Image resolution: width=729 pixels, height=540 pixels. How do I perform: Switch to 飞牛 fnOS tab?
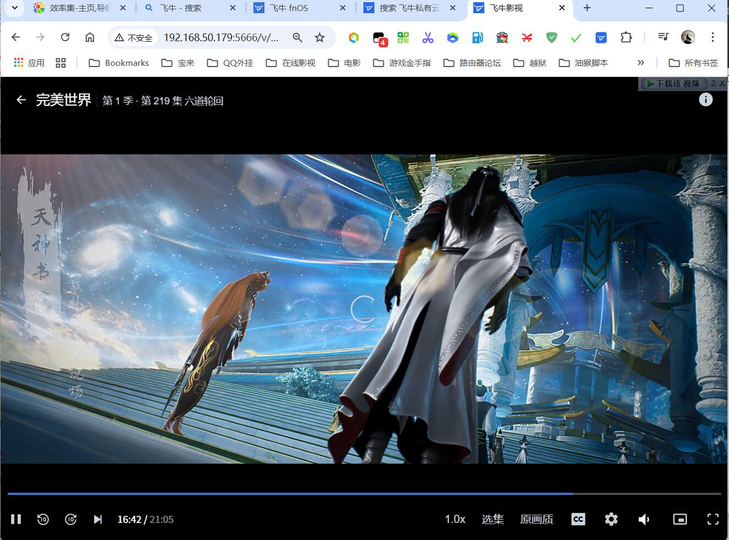[300, 8]
